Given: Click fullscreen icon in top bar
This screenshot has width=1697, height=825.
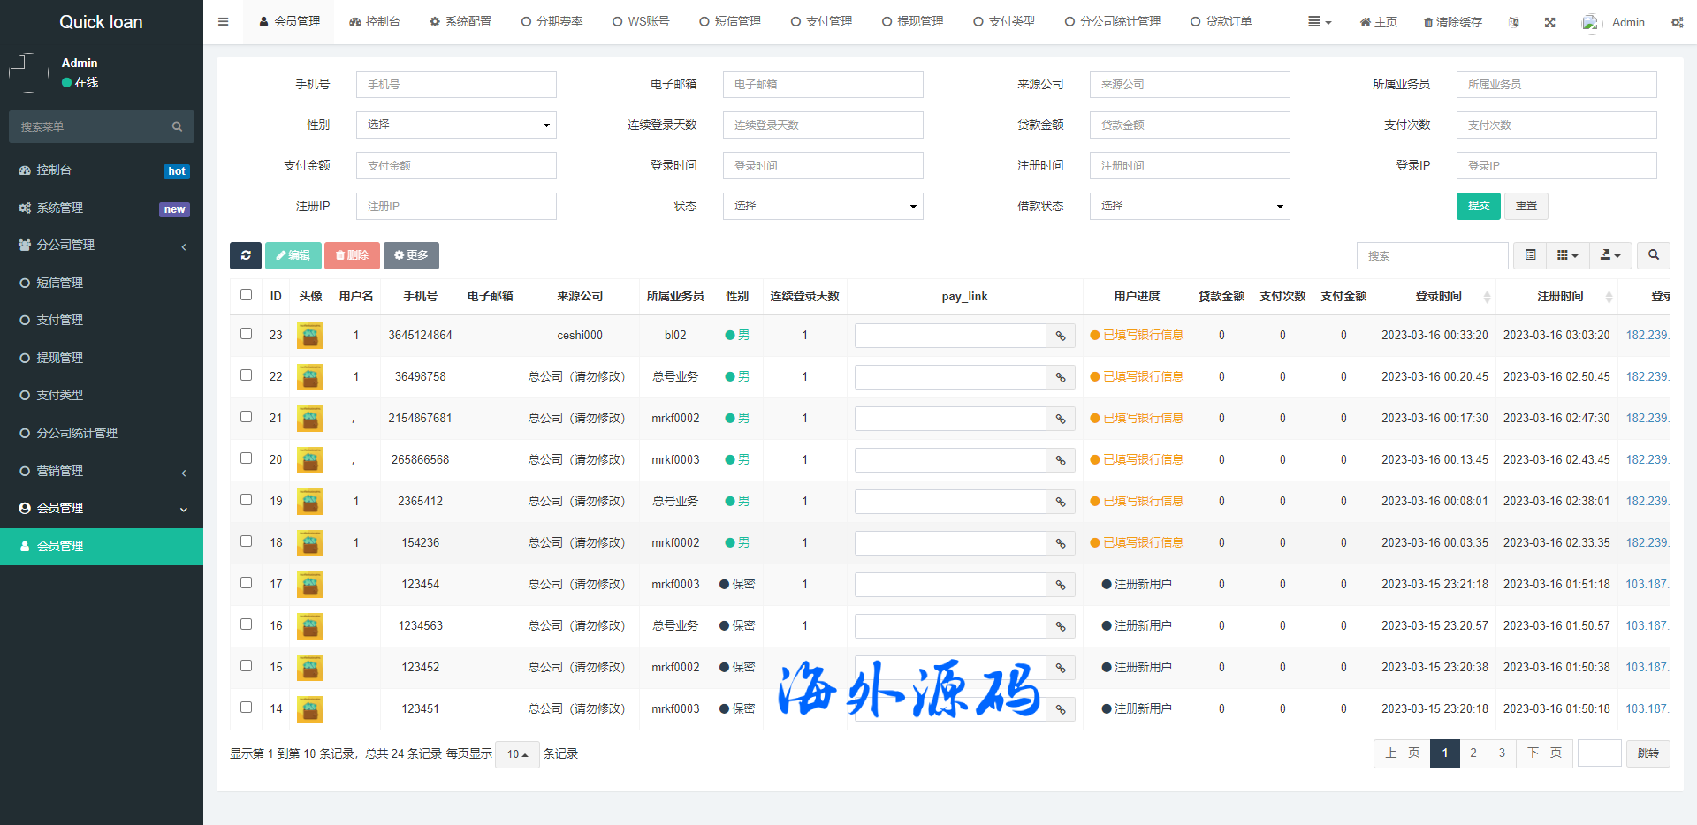Looking at the screenshot, I should 1549,22.
